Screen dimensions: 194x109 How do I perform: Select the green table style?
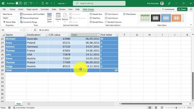pyautogui.click(x=145, y=18)
